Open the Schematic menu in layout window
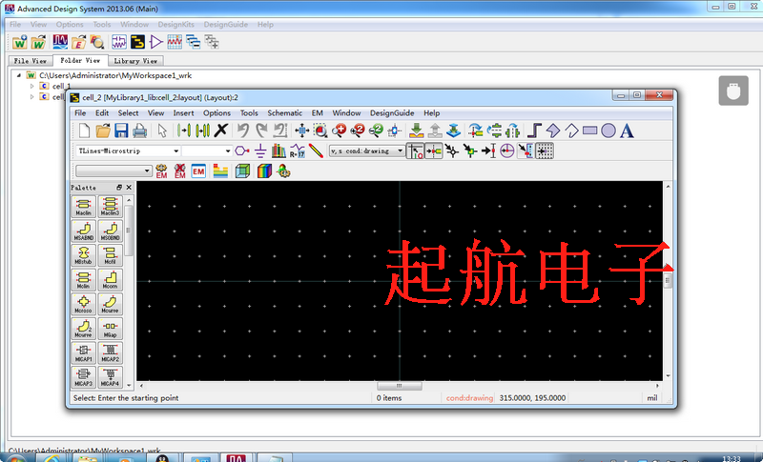The height and width of the screenshot is (462, 763). point(284,112)
